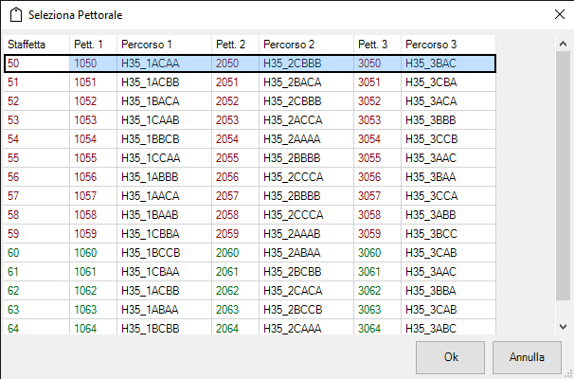Confirm selection with the Ok button

(450, 357)
